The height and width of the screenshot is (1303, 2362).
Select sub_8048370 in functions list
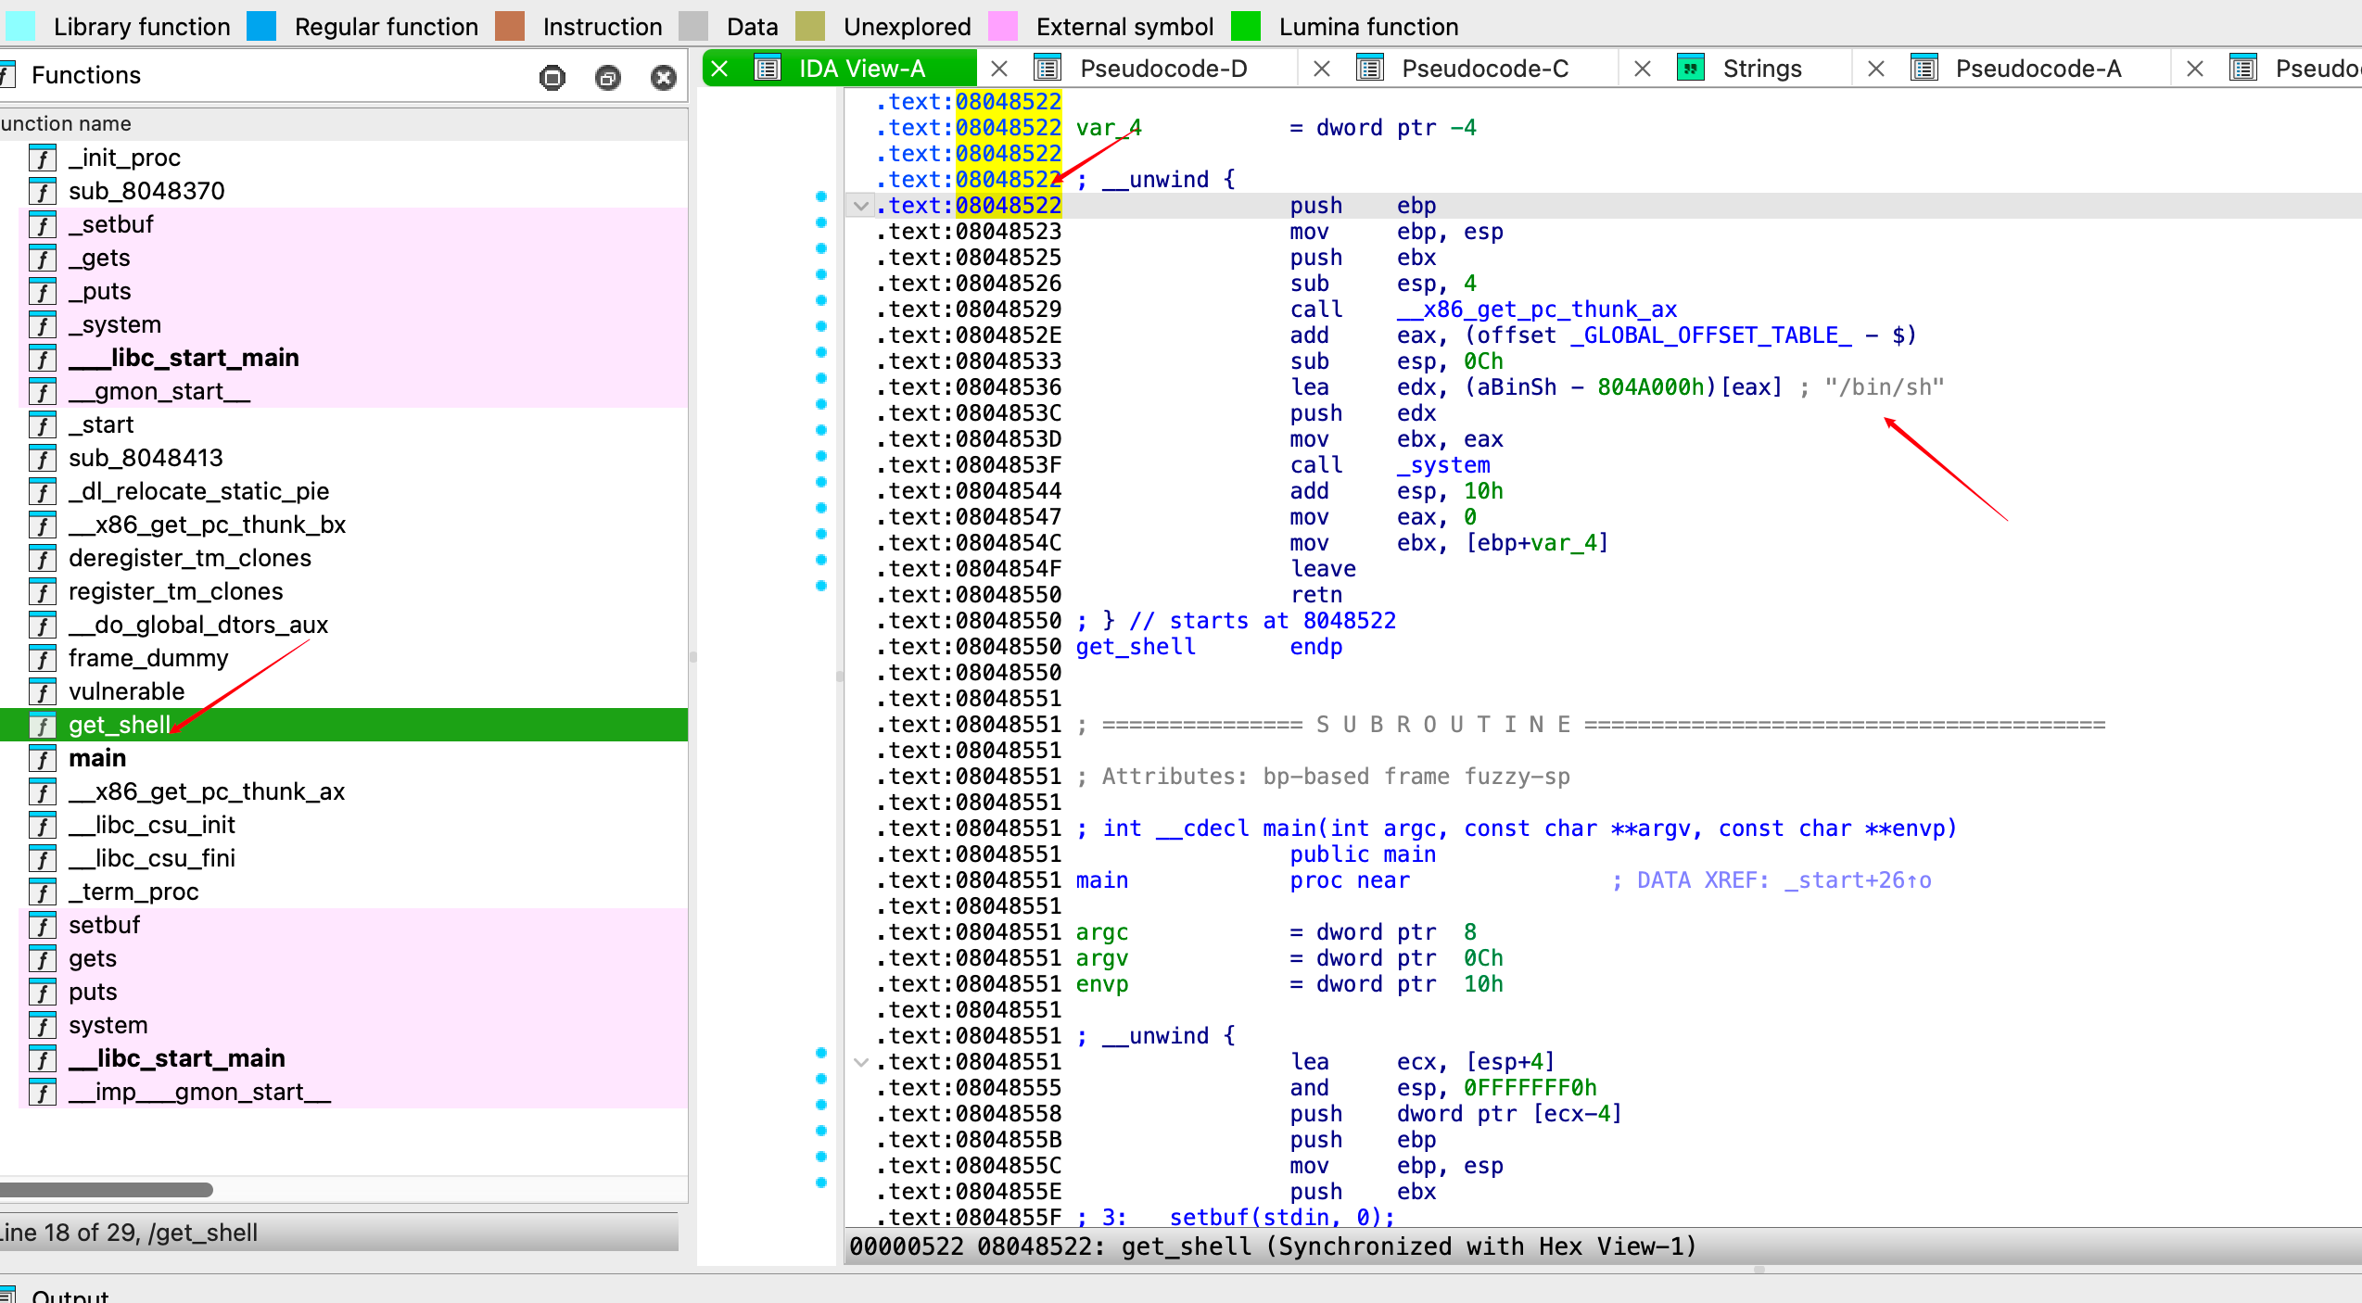tap(344, 191)
